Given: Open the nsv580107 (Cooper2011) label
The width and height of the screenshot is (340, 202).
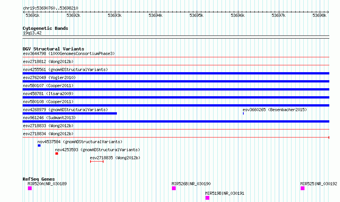Looking at the screenshot, I should (48, 86).
